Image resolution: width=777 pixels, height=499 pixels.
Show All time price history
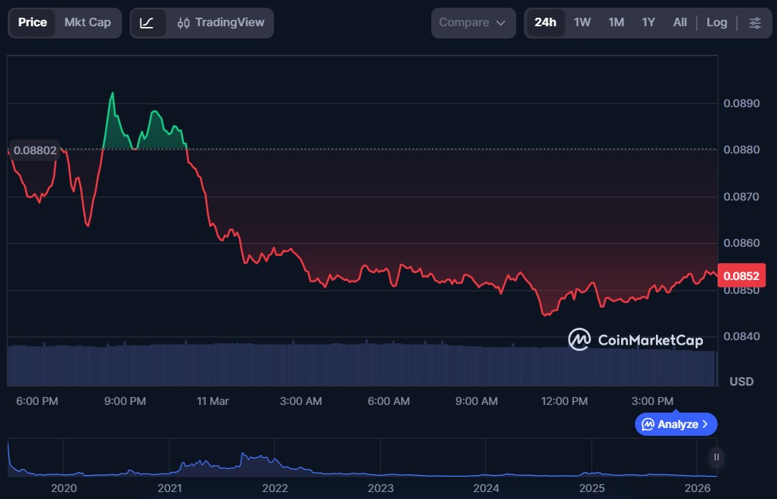(679, 22)
